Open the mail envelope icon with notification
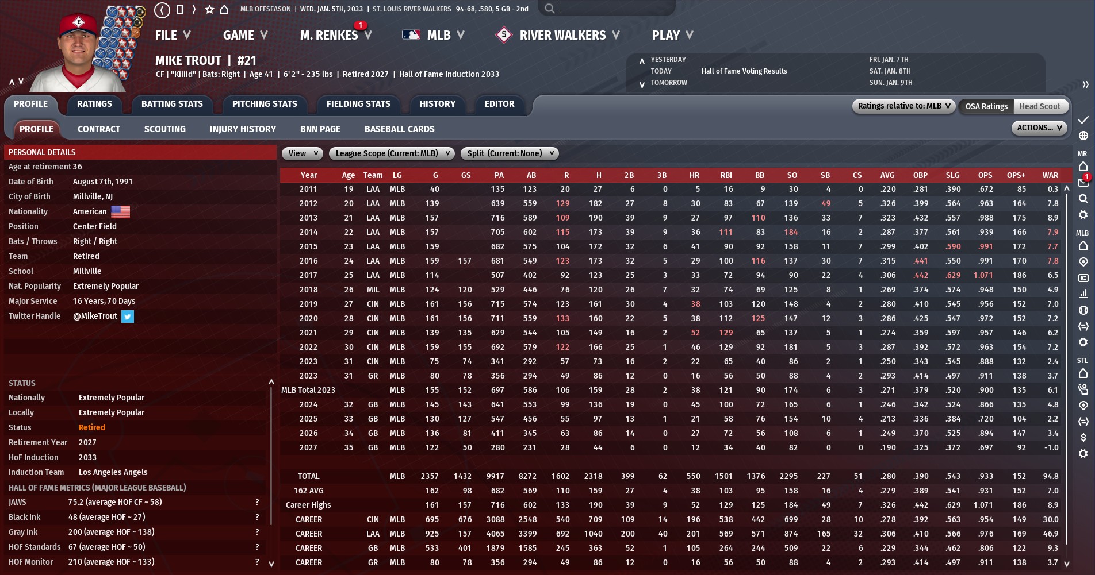 tap(1083, 182)
